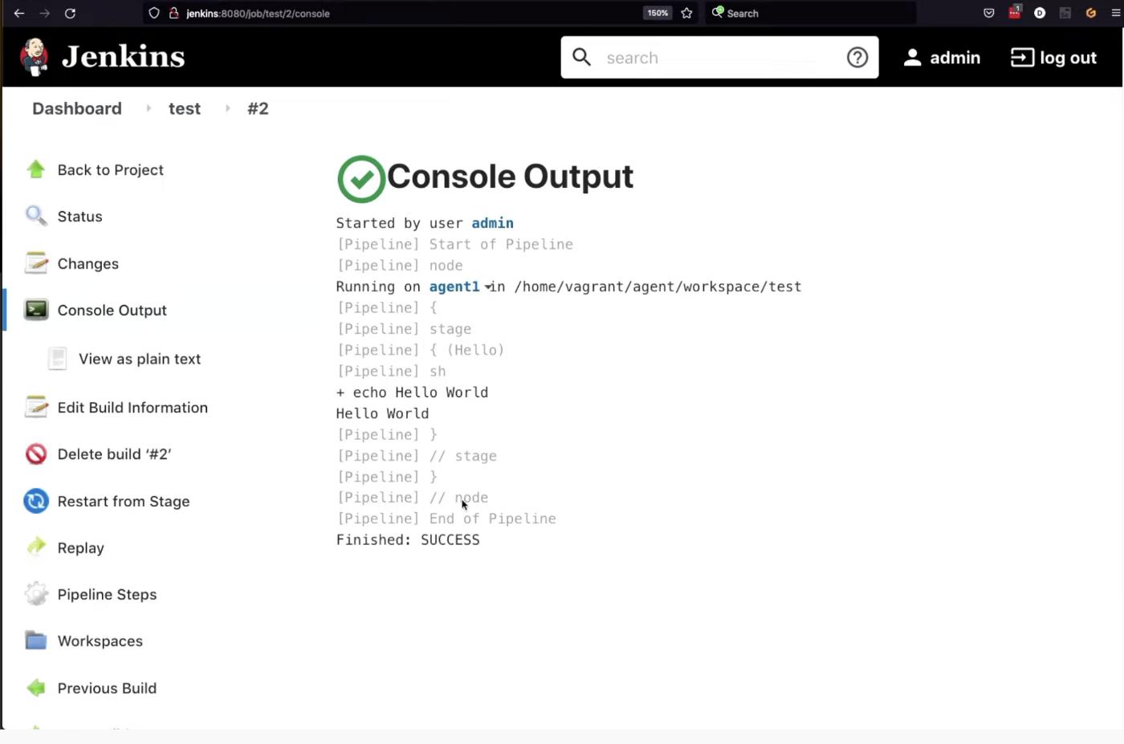Click the Restart from Stage icon
The height and width of the screenshot is (744, 1124).
point(36,502)
